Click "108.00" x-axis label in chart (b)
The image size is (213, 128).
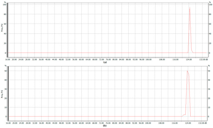[x=161, y=123]
